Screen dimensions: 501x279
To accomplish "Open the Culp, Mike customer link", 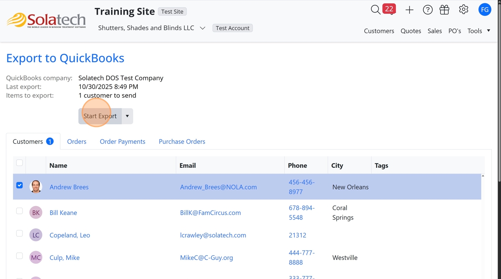I will [64, 258].
